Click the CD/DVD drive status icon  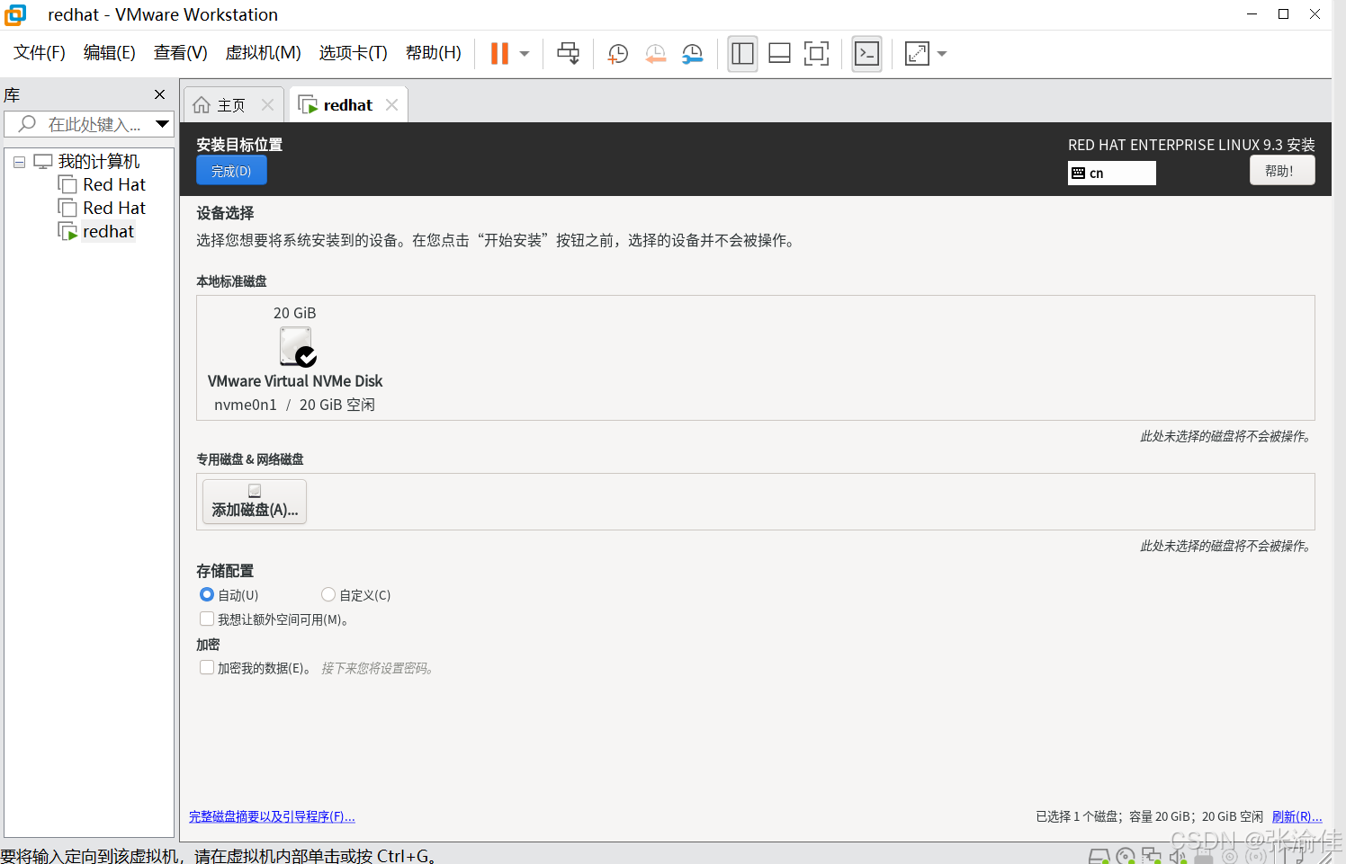1125,856
